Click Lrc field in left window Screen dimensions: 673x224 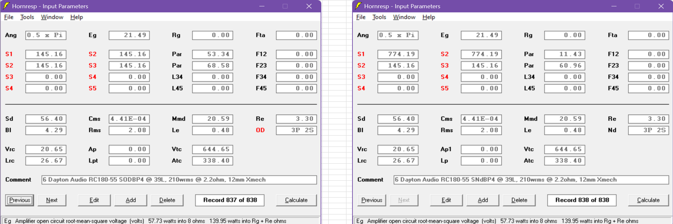pyautogui.click(x=46, y=160)
